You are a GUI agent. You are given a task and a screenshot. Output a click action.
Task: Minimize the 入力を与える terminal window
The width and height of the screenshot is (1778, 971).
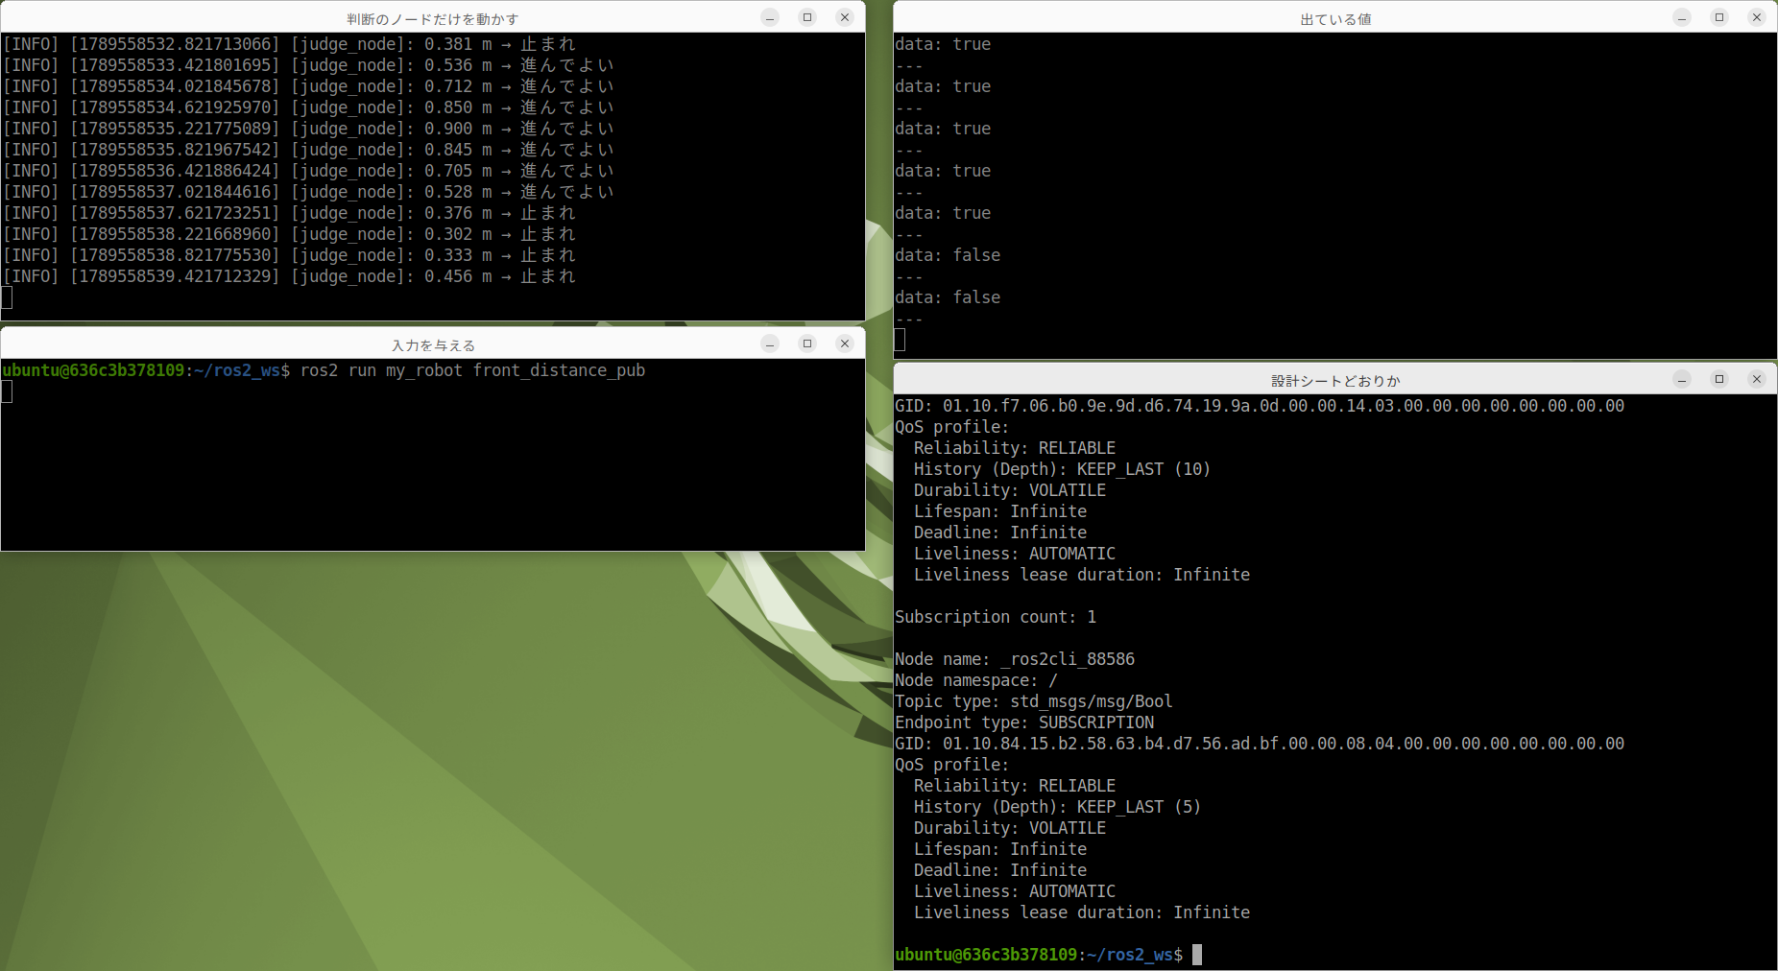(x=770, y=343)
